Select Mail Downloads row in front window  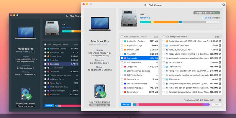point(139,62)
